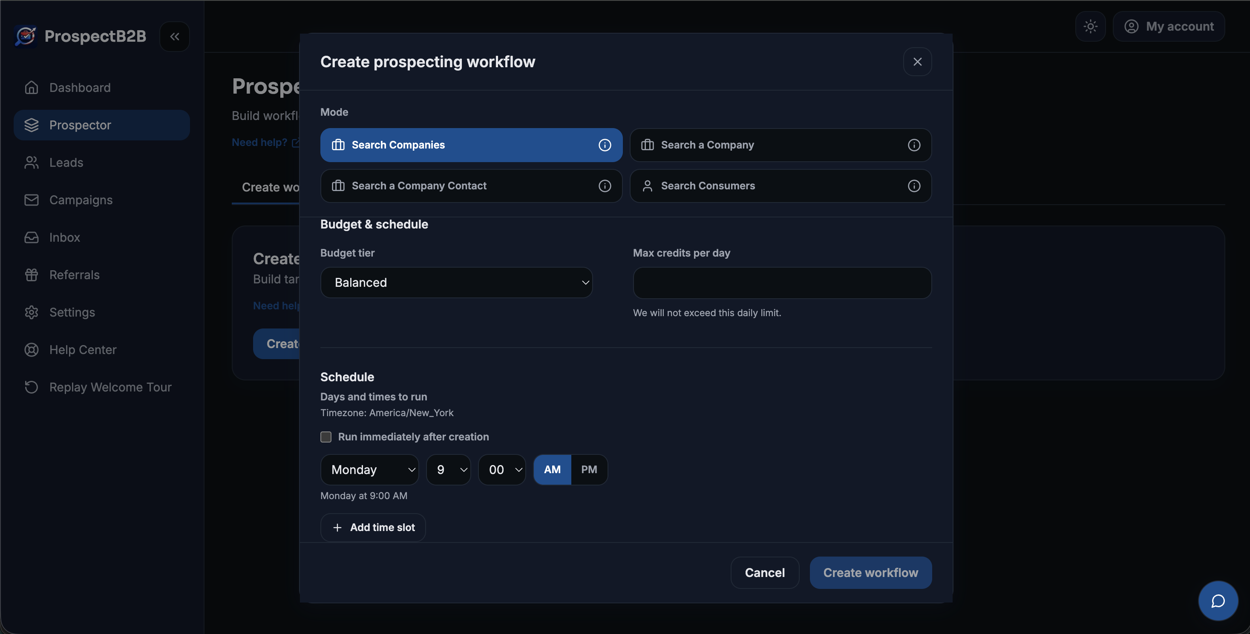Collapse the sidebar with the double-chevron button
Viewport: 1250px width, 634px height.
click(174, 36)
